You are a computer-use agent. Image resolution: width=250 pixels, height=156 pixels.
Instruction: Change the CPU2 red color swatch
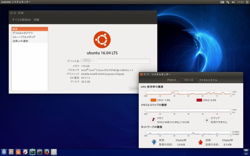pyautogui.click(x=199, y=100)
